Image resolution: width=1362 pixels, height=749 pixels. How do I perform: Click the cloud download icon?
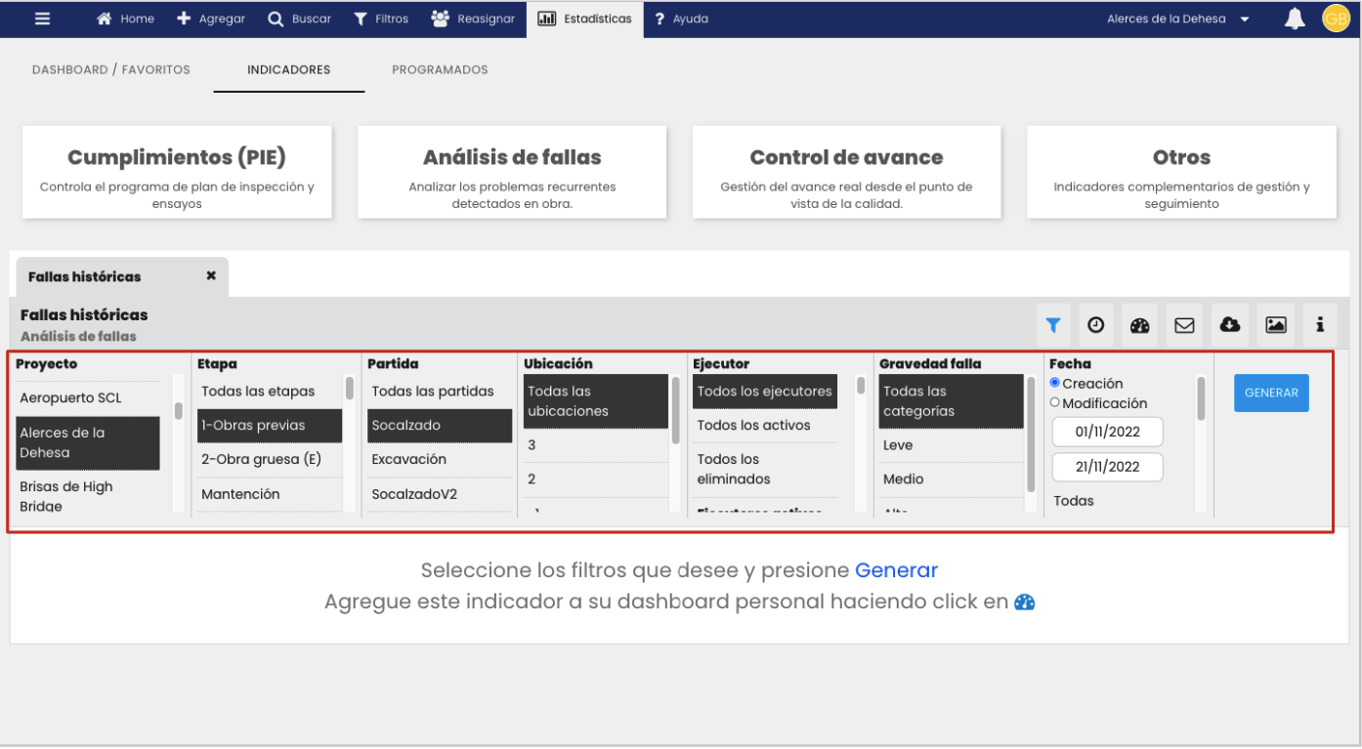[x=1230, y=325]
